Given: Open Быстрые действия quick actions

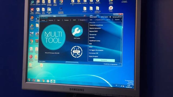Looking at the screenshot, I should click(117, 17).
